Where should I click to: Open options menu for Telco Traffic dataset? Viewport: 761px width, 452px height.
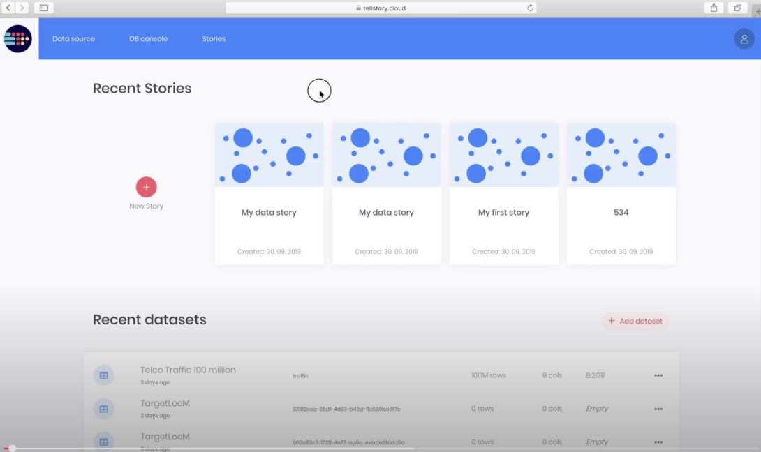click(658, 375)
